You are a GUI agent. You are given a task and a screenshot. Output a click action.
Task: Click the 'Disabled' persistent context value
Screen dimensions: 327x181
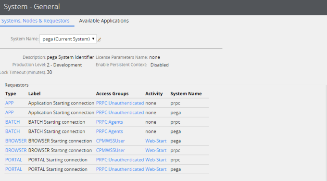160,65
